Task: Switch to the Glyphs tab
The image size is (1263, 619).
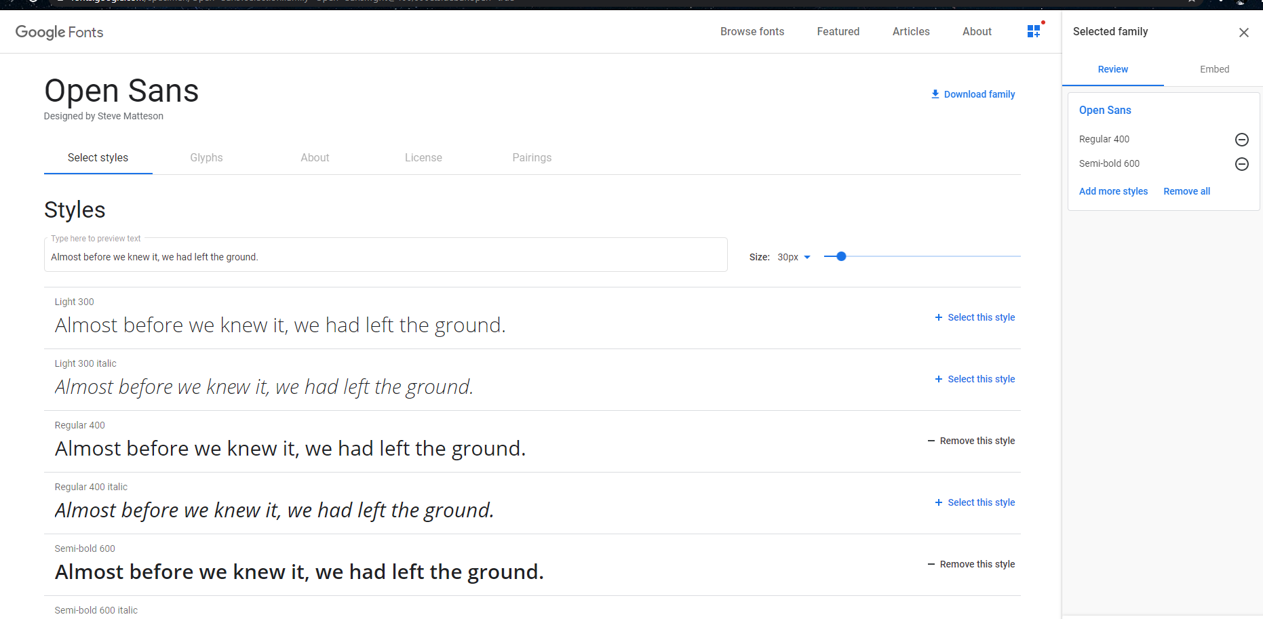Action: (x=206, y=157)
